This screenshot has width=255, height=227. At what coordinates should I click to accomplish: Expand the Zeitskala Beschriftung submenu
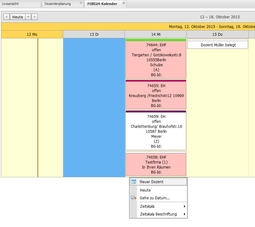184,214
